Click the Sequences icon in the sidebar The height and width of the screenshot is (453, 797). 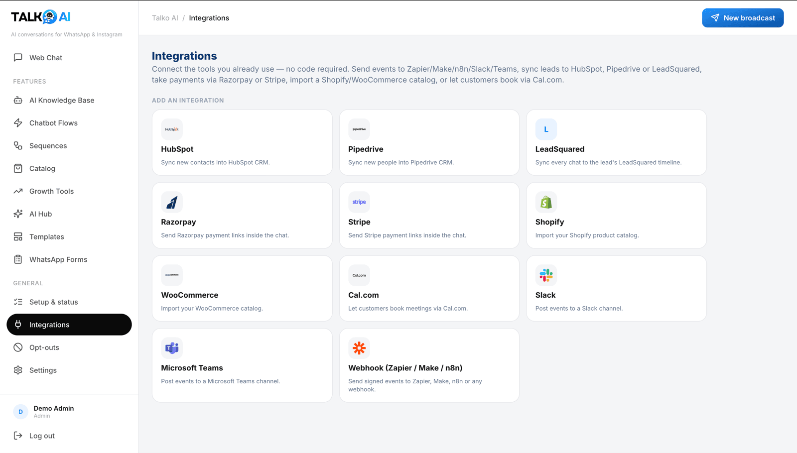[18, 146]
